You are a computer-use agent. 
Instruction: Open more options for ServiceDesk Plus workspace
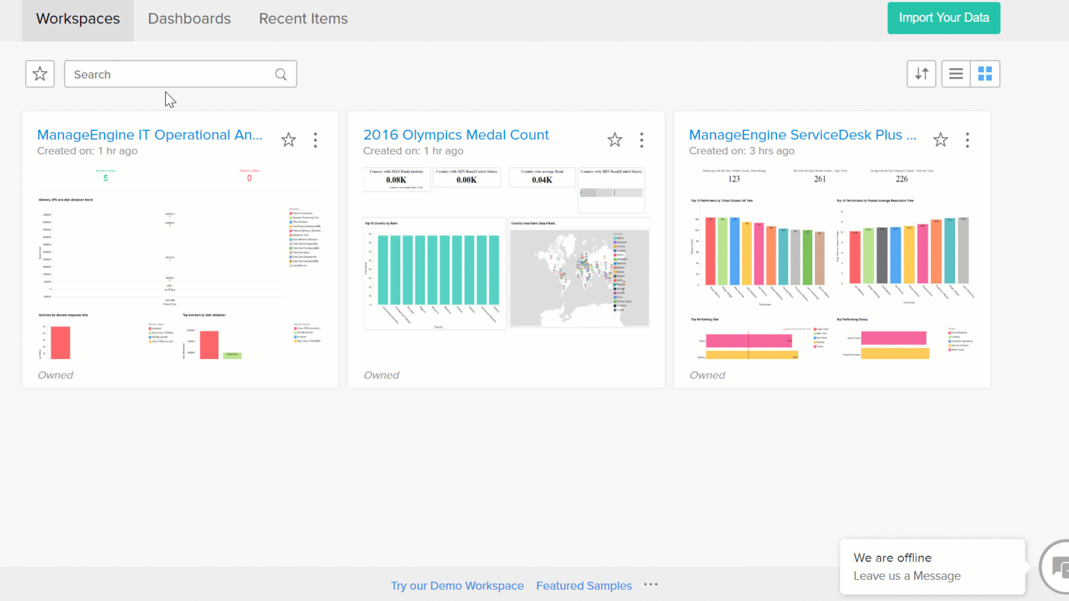tap(968, 140)
